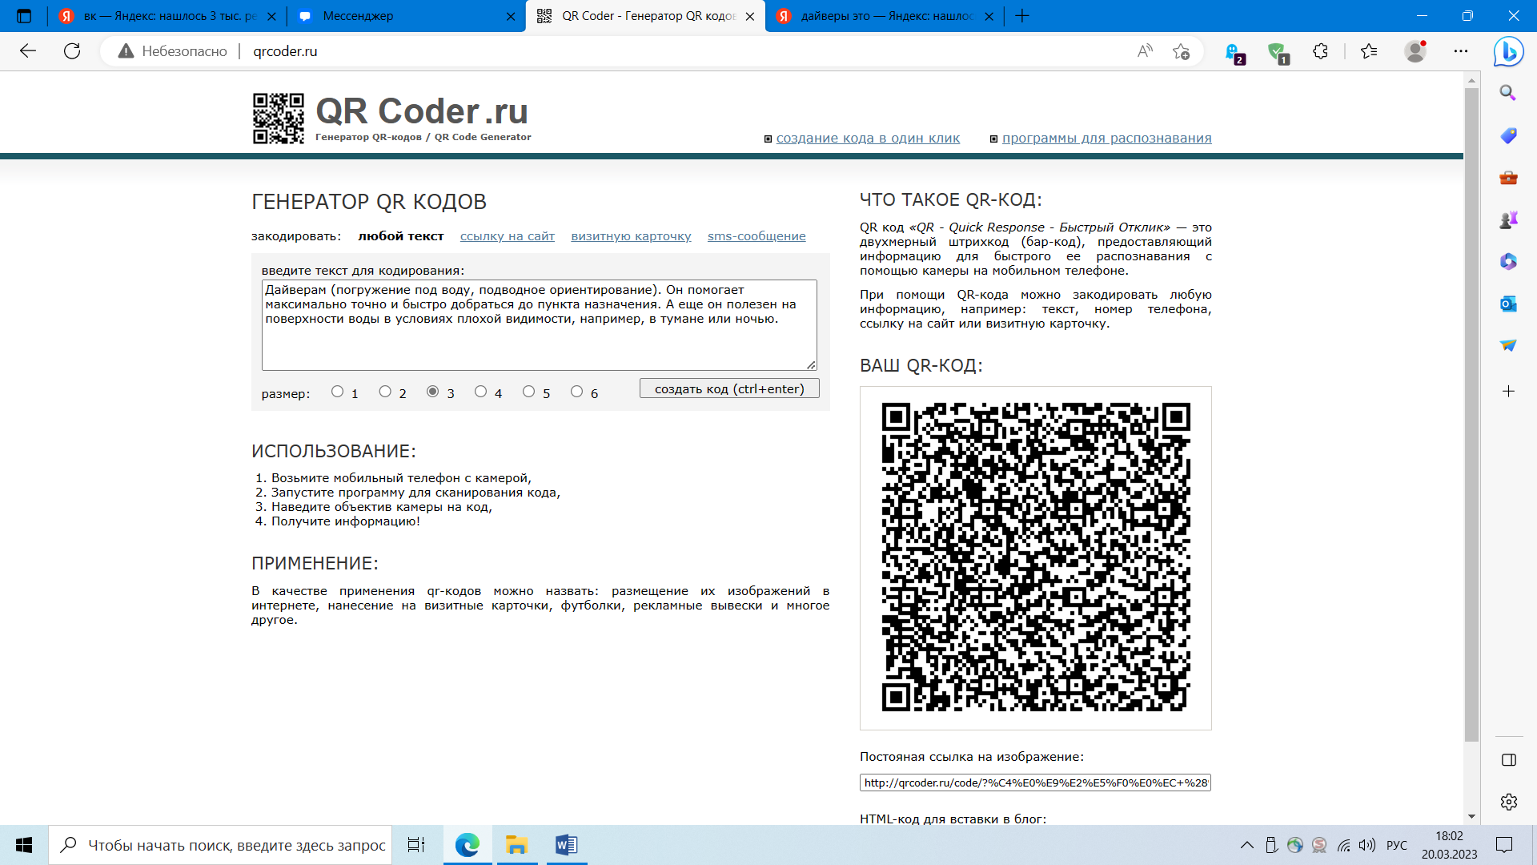Open the sidebar settings gear
The image size is (1537, 865).
tap(1508, 802)
